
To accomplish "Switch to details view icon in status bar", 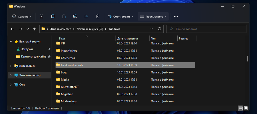I will [241, 108].
